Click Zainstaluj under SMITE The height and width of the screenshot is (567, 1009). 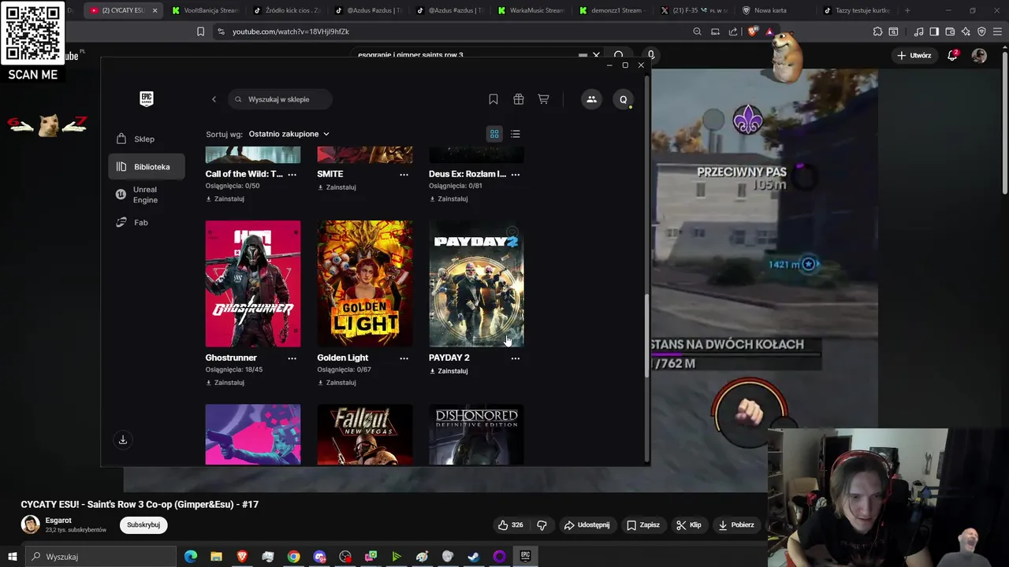[337, 187]
